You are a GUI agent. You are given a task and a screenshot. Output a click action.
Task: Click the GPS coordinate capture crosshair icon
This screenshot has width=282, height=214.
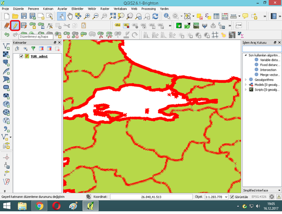click(x=7, y=158)
